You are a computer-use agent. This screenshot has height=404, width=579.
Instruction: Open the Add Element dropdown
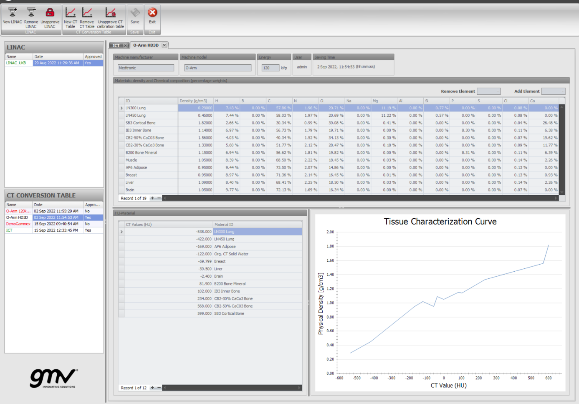click(x=553, y=91)
